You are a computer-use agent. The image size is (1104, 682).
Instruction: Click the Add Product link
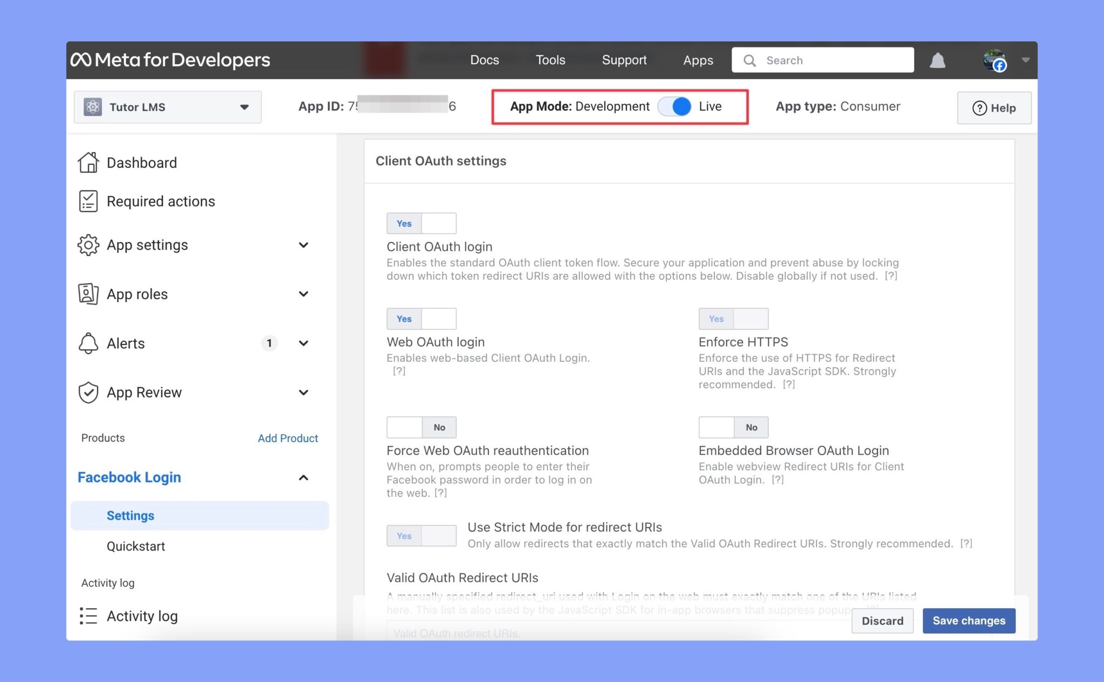point(287,438)
